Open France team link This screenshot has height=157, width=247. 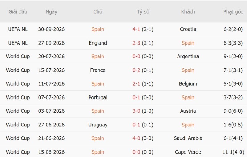coord(98,70)
